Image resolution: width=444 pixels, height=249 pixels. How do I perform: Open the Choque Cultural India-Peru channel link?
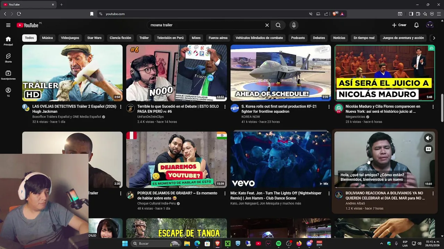coord(157,204)
